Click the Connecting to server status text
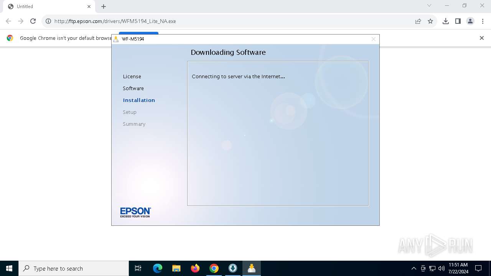The height and width of the screenshot is (276, 491). click(238, 77)
